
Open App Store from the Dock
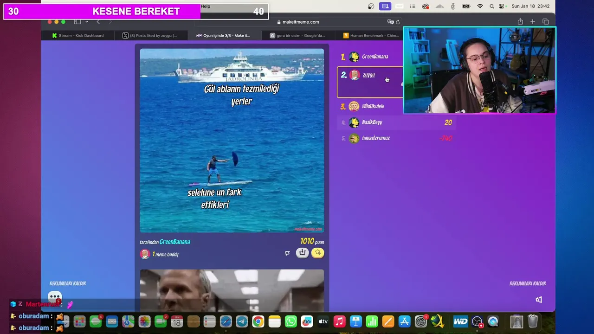point(405,321)
